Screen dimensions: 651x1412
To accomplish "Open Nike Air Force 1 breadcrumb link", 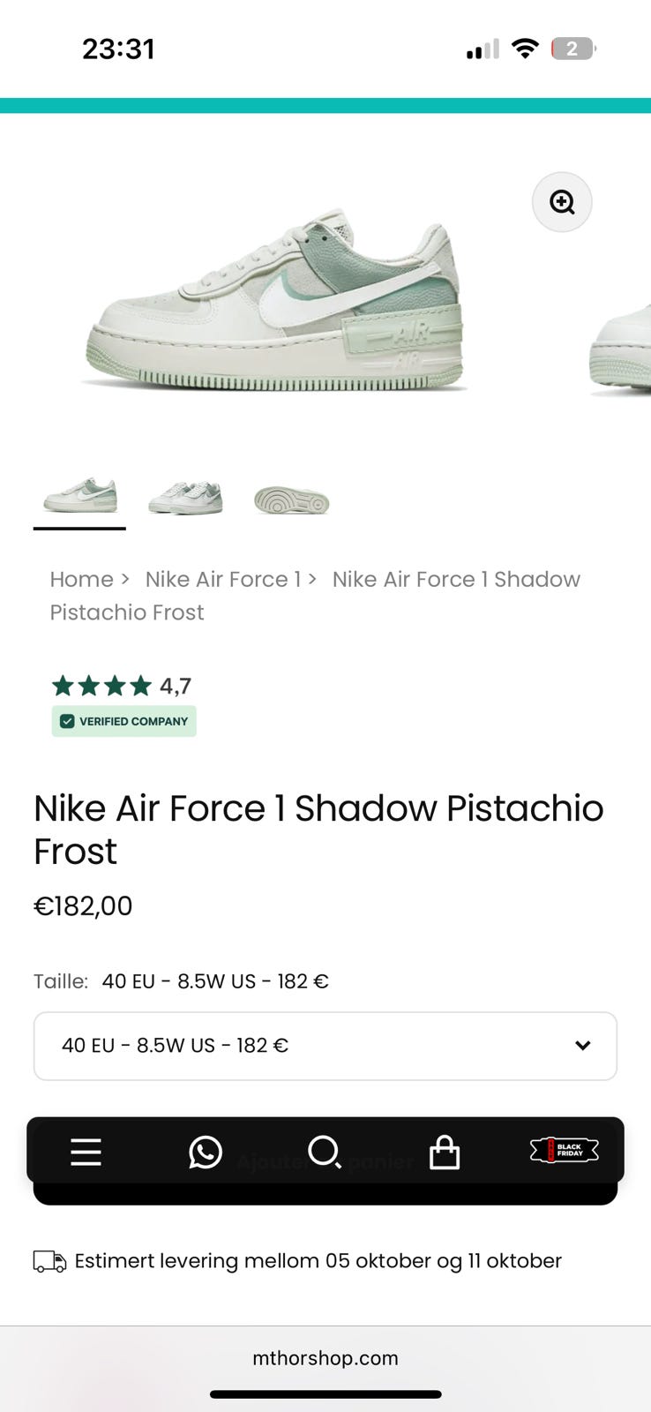I will [x=222, y=579].
